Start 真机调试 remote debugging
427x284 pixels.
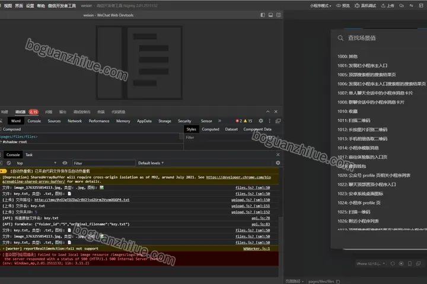(365, 6)
